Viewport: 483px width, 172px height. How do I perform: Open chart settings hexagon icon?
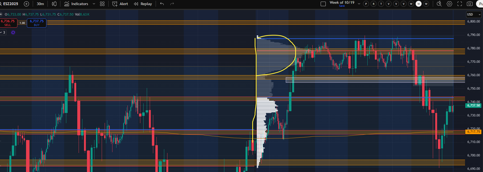tap(449, 4)
